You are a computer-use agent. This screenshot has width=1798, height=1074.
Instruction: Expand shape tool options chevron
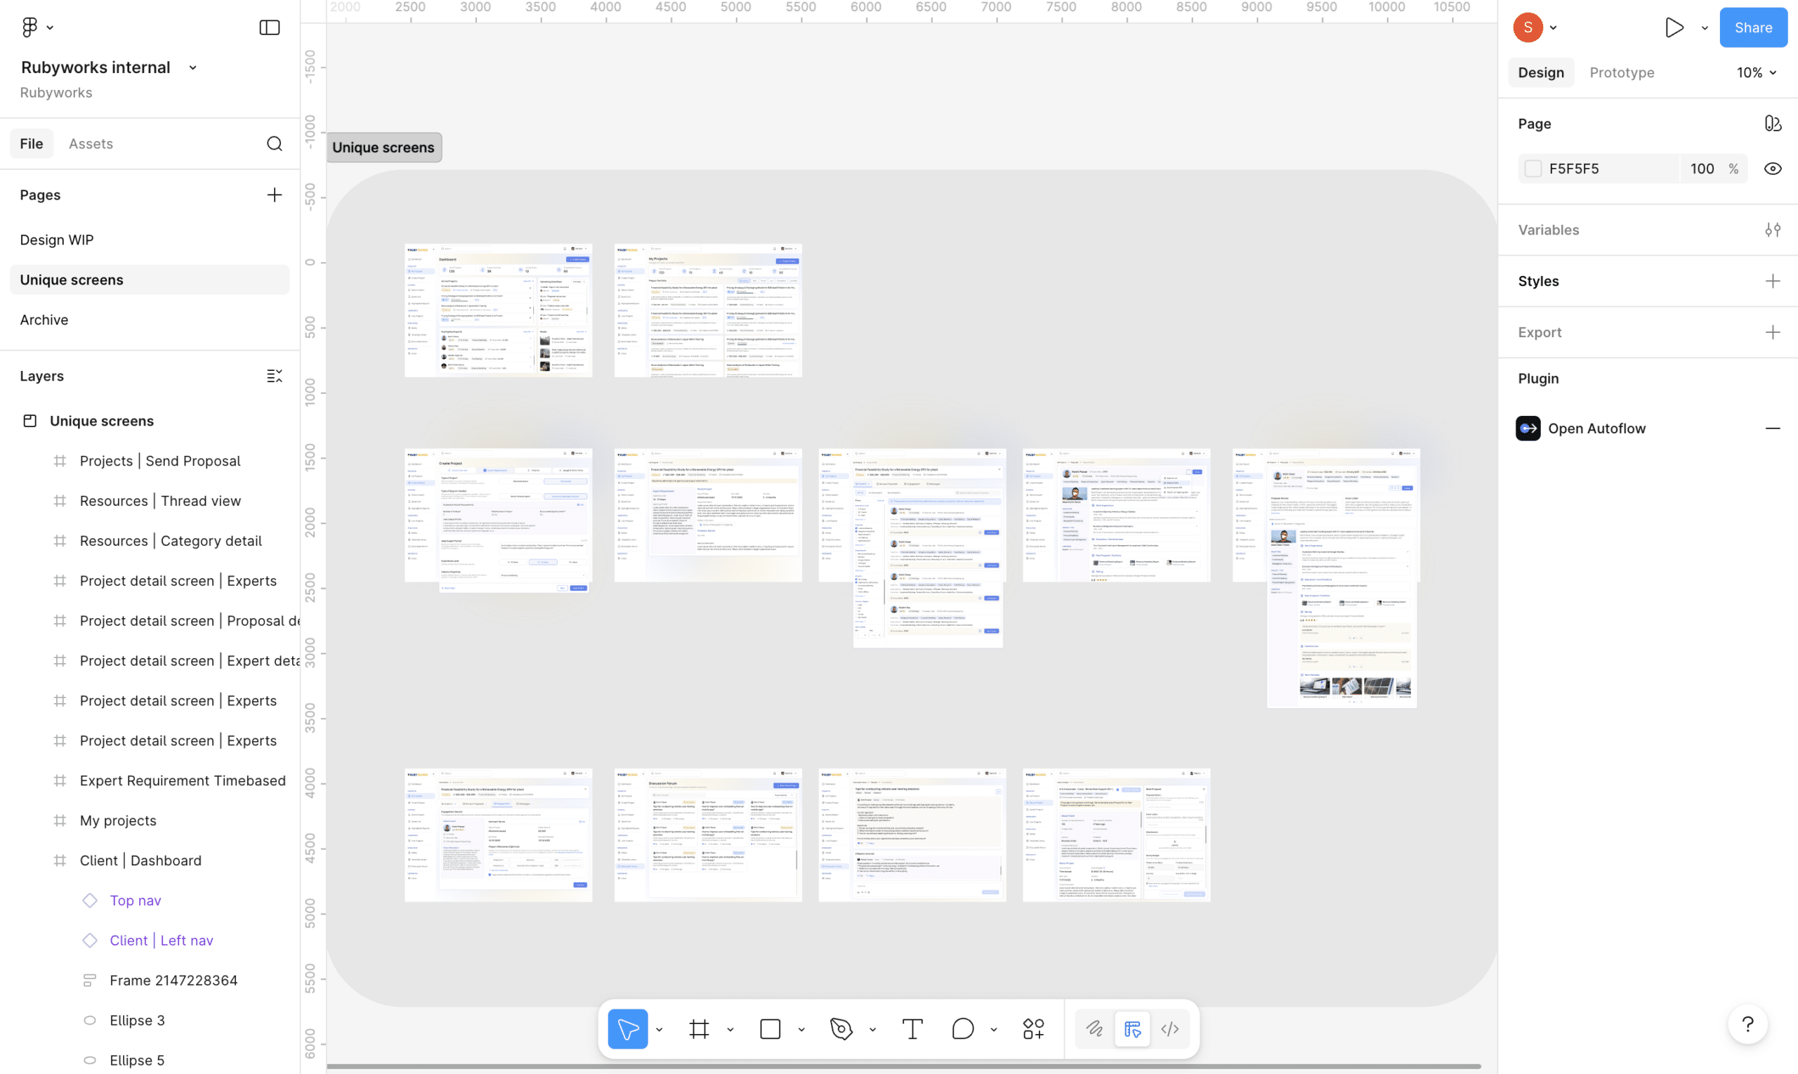coord(801,1029)
